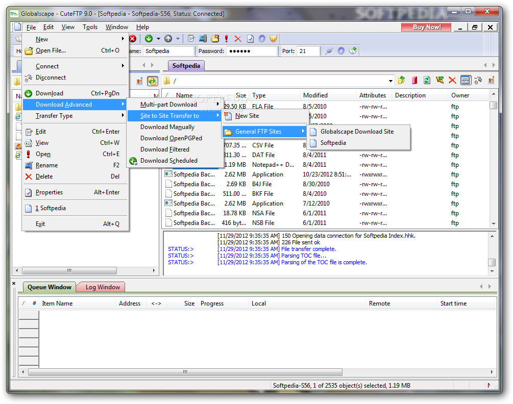Open the Window menu
The width and height of the screenshot is (513, 404).
tap(117, 27)
